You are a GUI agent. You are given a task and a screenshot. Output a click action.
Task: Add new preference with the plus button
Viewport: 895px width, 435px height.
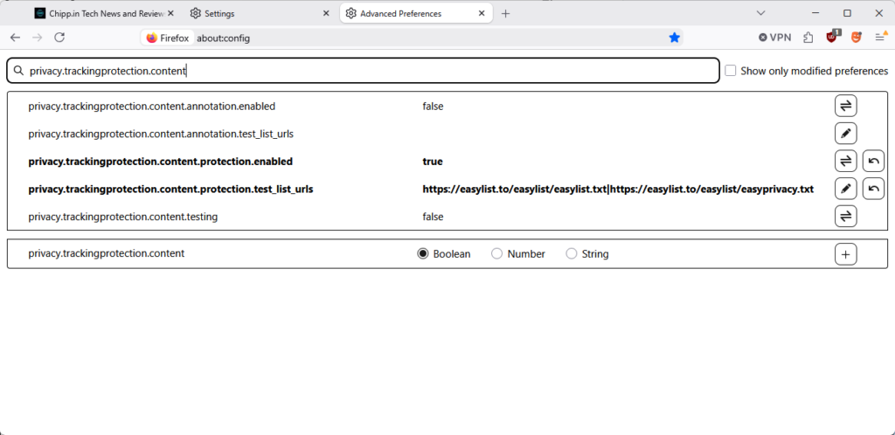(845, 254)
